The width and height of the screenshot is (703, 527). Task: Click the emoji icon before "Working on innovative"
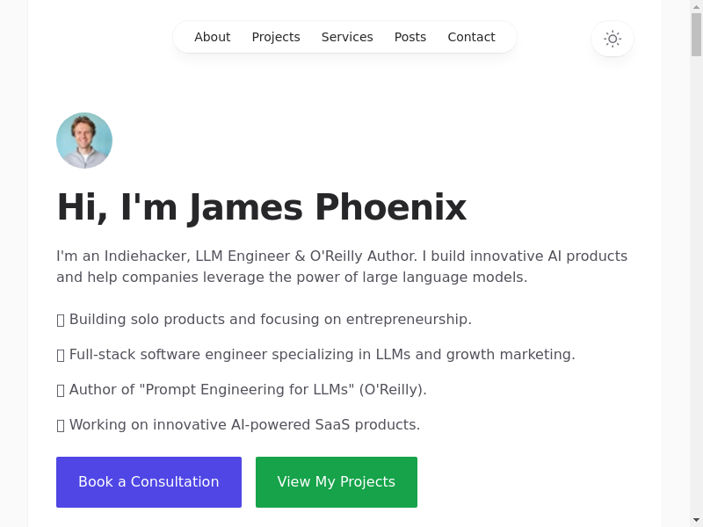[61, 425]
